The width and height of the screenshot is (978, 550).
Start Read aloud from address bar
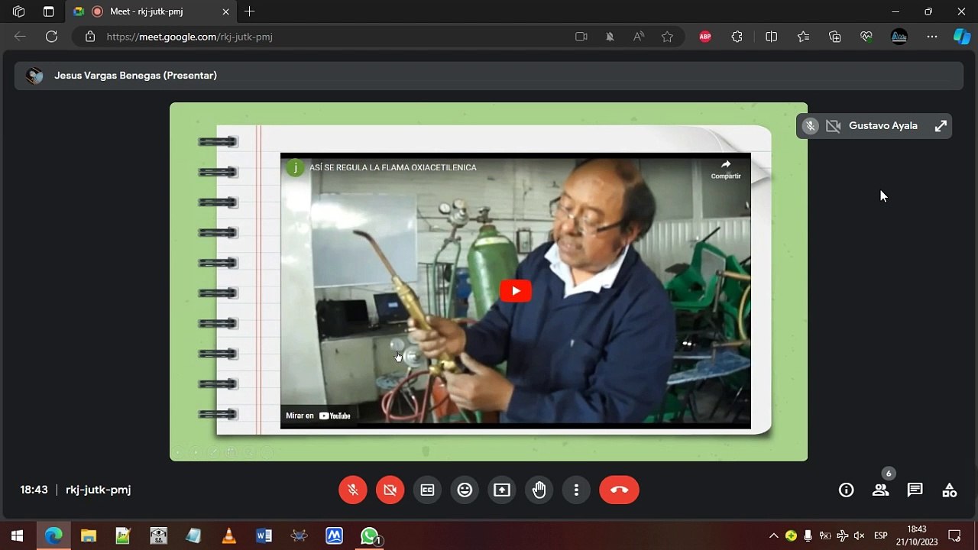[639, 37]
